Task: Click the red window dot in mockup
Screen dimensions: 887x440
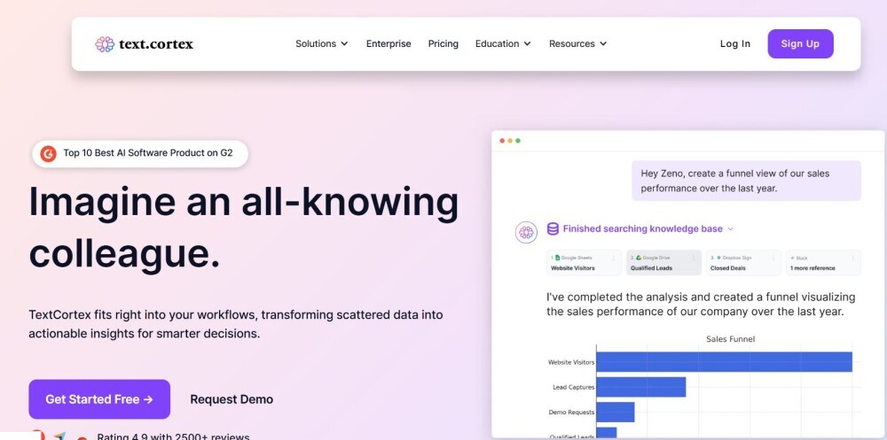Action: [502, 141]
